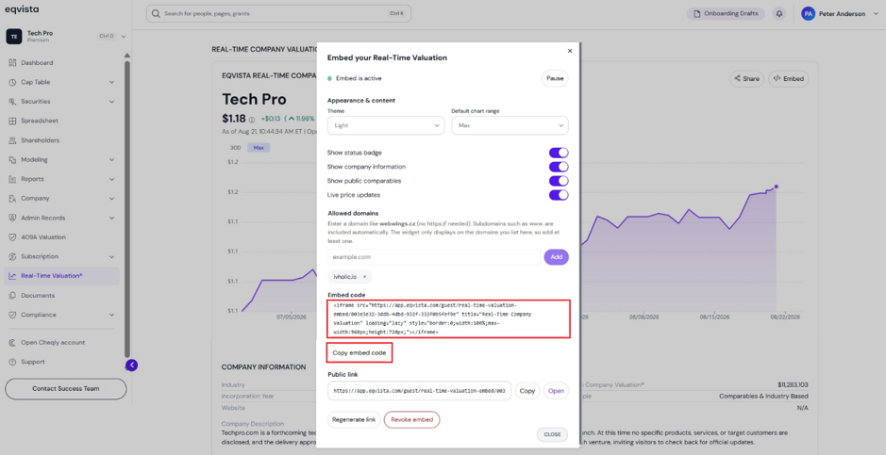Click the Documents sidebar icon
The image size is (886, 455).
click(12, 296)
